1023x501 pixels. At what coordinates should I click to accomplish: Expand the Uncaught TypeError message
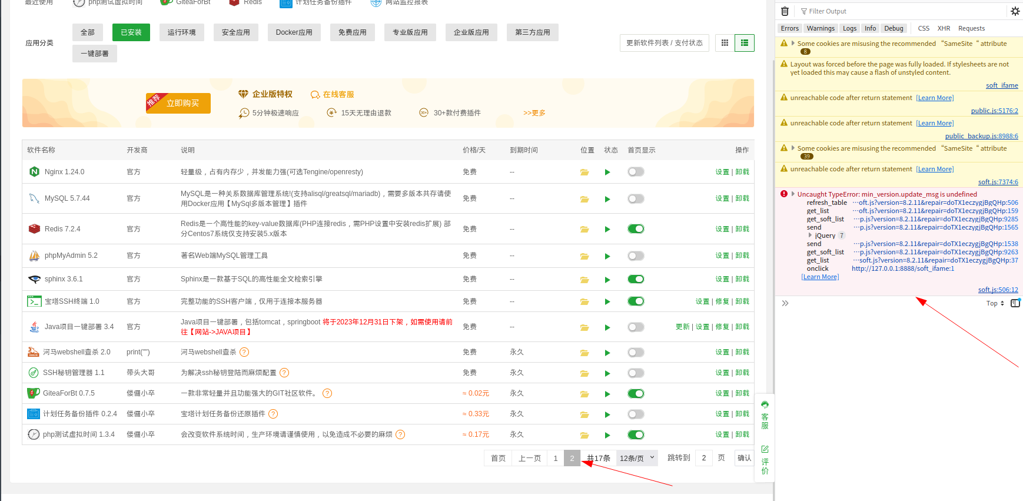[793, 194]
